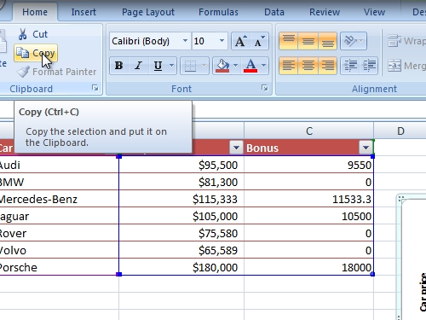
Task: Toggle bottom vertical alignment
Action: (327, 41)
